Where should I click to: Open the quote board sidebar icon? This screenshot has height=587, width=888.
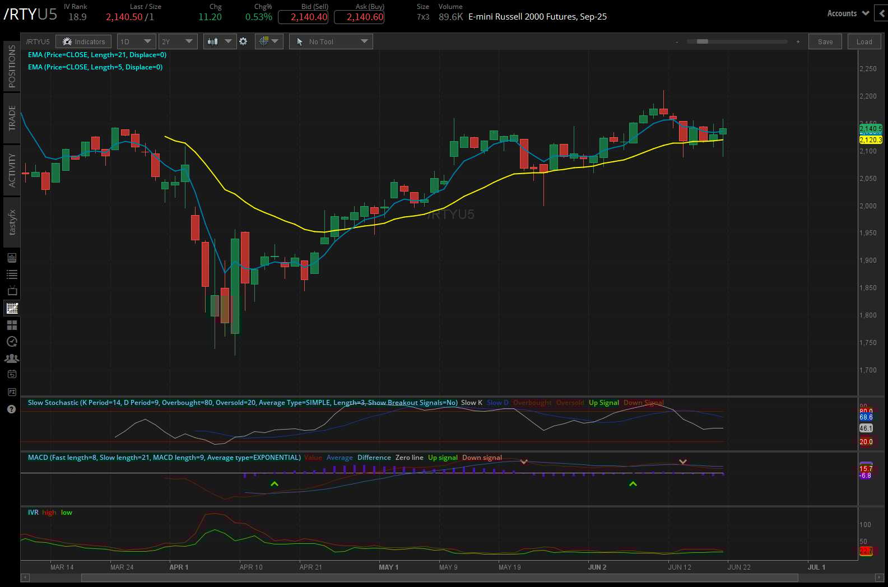12,258
